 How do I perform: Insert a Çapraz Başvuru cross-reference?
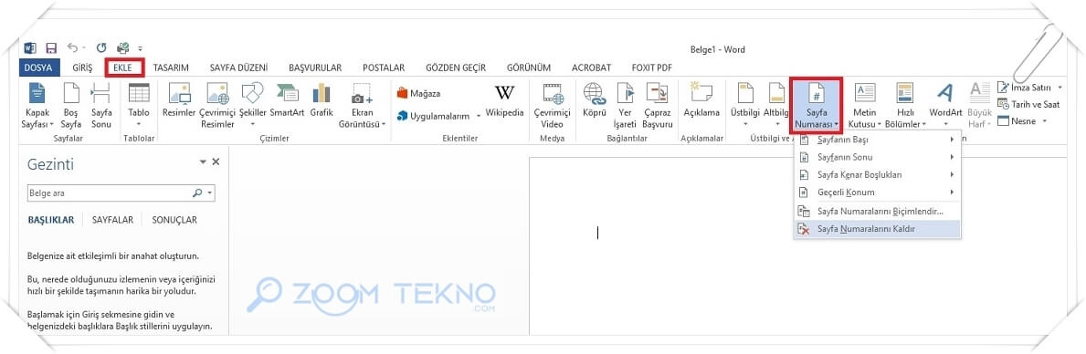658,106
